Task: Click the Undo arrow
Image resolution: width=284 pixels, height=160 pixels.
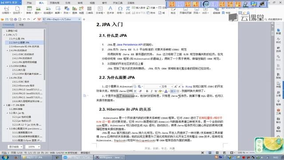Action: pos(24,19)
